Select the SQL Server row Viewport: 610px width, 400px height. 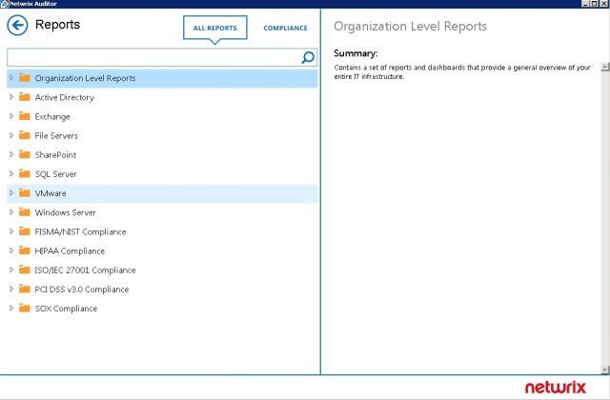pos(162,173)
